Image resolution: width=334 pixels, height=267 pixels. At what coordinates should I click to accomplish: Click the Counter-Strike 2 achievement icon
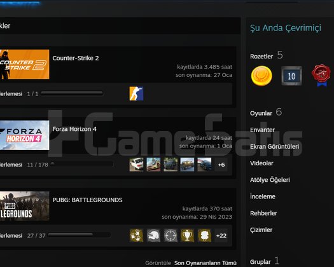(x=136, y=93)
